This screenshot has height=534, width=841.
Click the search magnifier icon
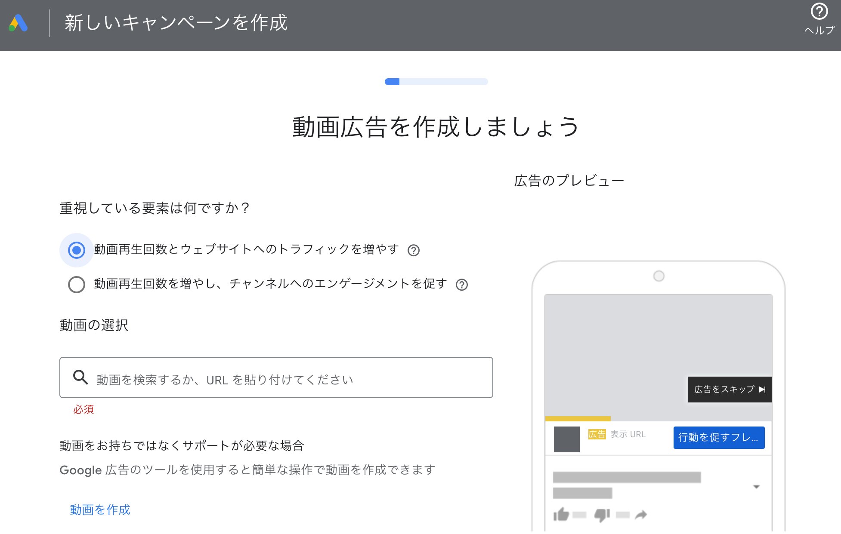point(80,377)
